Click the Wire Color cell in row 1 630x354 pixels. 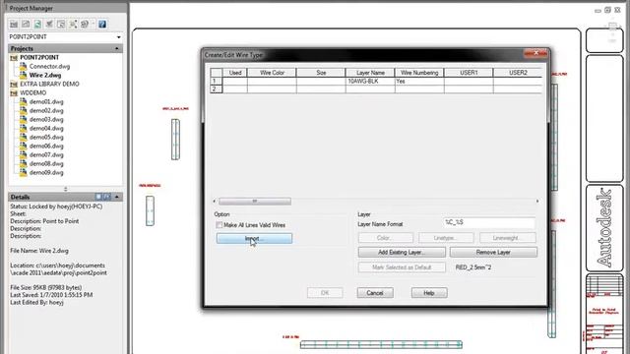pos(272,81)
